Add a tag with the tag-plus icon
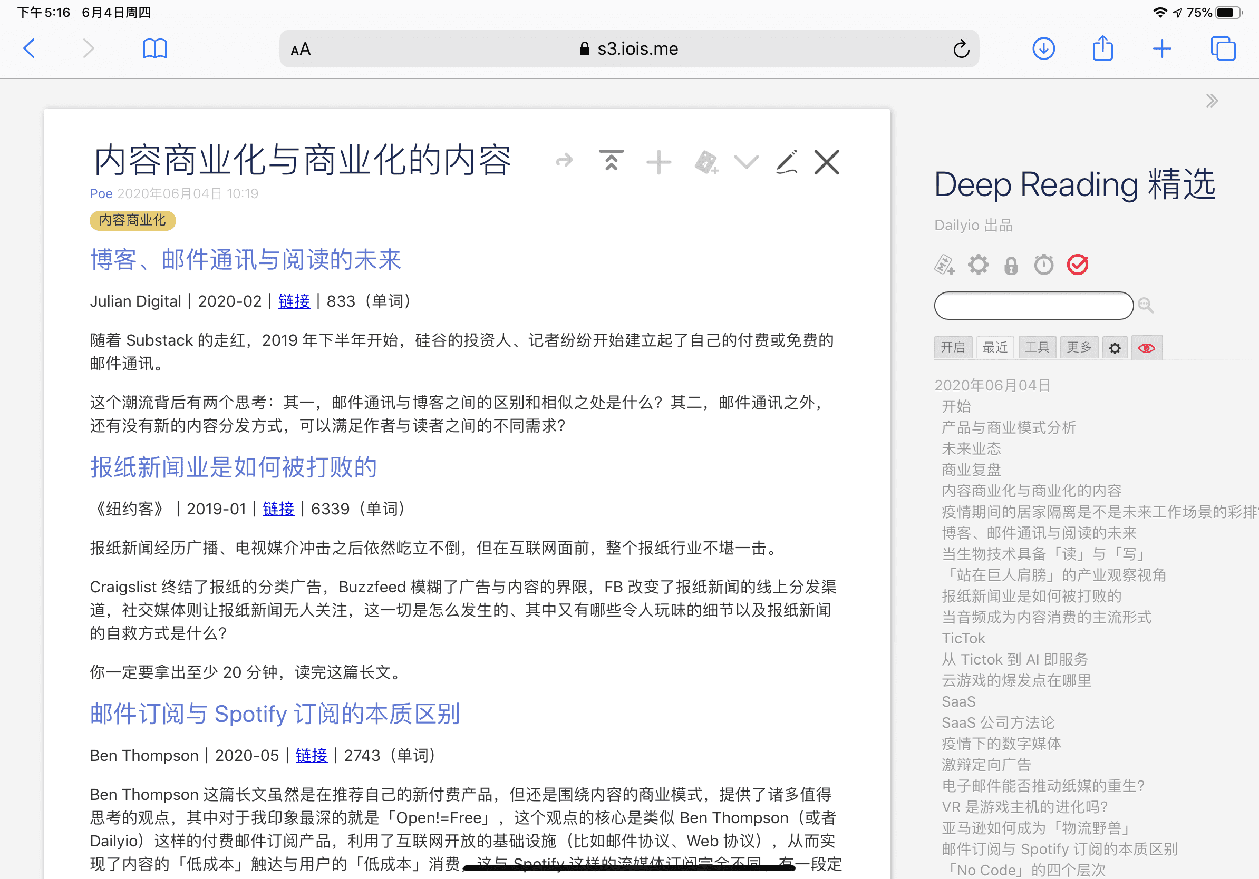The width and height of the screenshot is (1259, 879). [x=706, y=163]
